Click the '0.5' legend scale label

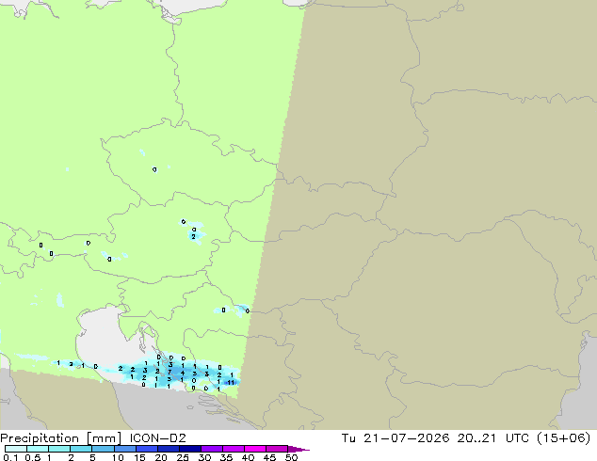tap(33, 457)
